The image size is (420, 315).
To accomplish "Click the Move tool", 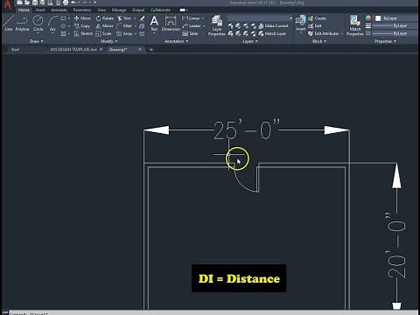I will tap(82, 18).
